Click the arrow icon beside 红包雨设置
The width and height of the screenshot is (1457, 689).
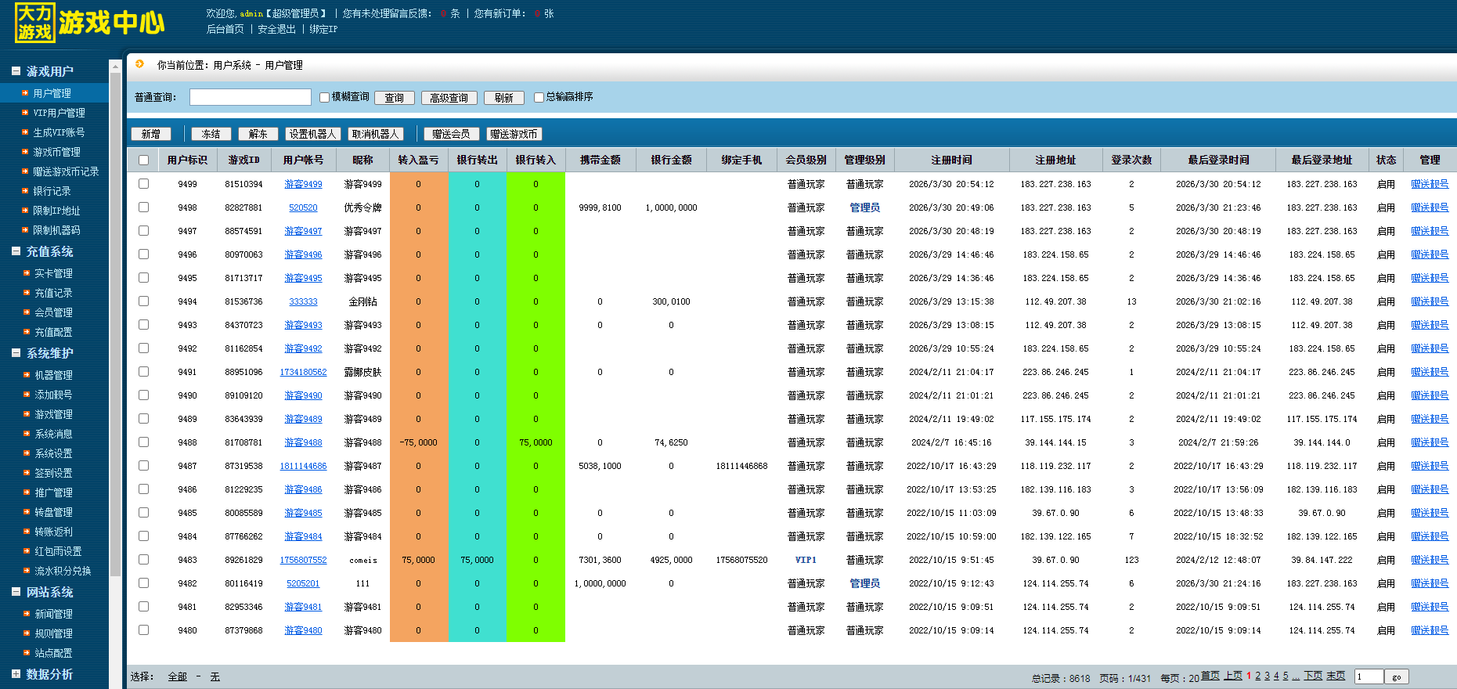coord(27,551)
